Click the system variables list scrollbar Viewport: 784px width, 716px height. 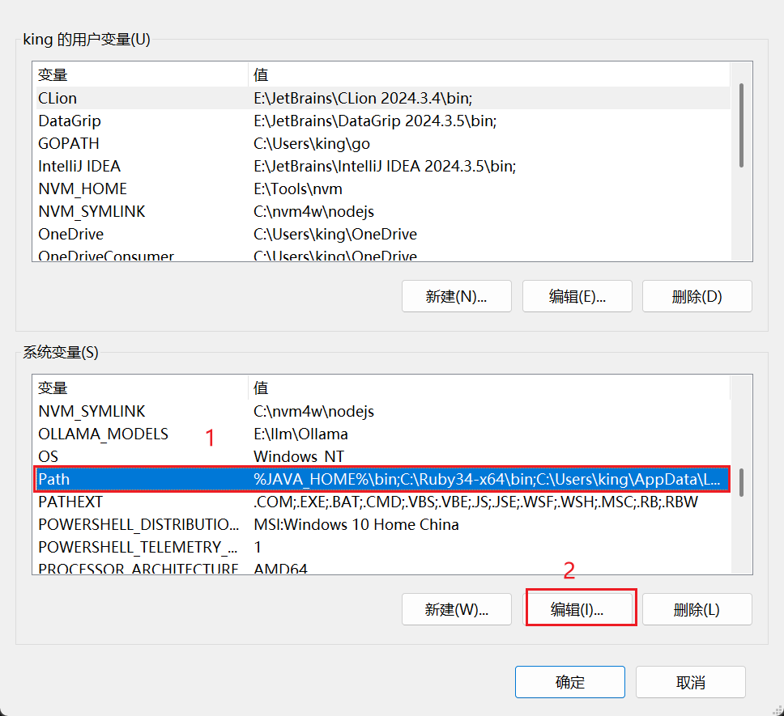(741, 481)
